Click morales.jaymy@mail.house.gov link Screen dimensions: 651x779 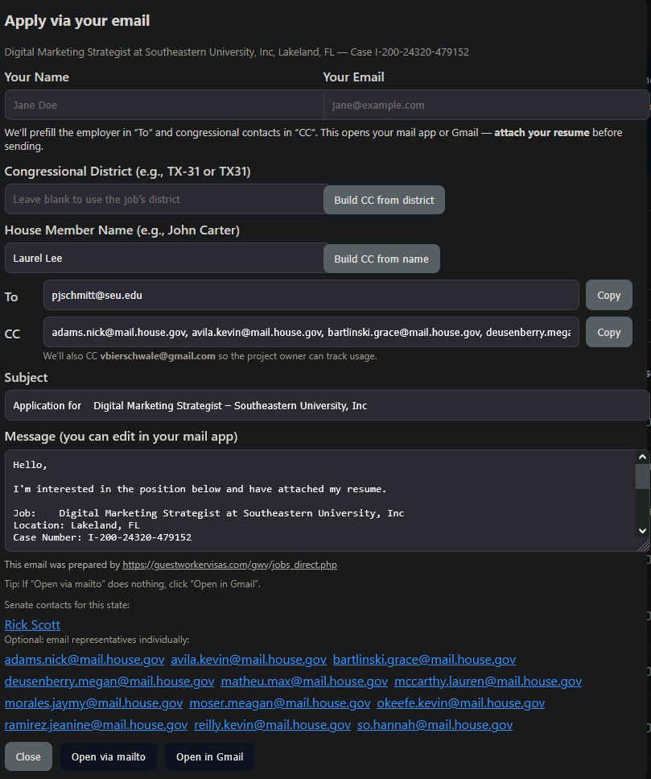pos(94,703)
